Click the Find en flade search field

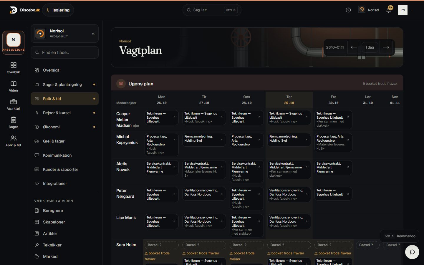pyautogui.click(x=64, y=52)
